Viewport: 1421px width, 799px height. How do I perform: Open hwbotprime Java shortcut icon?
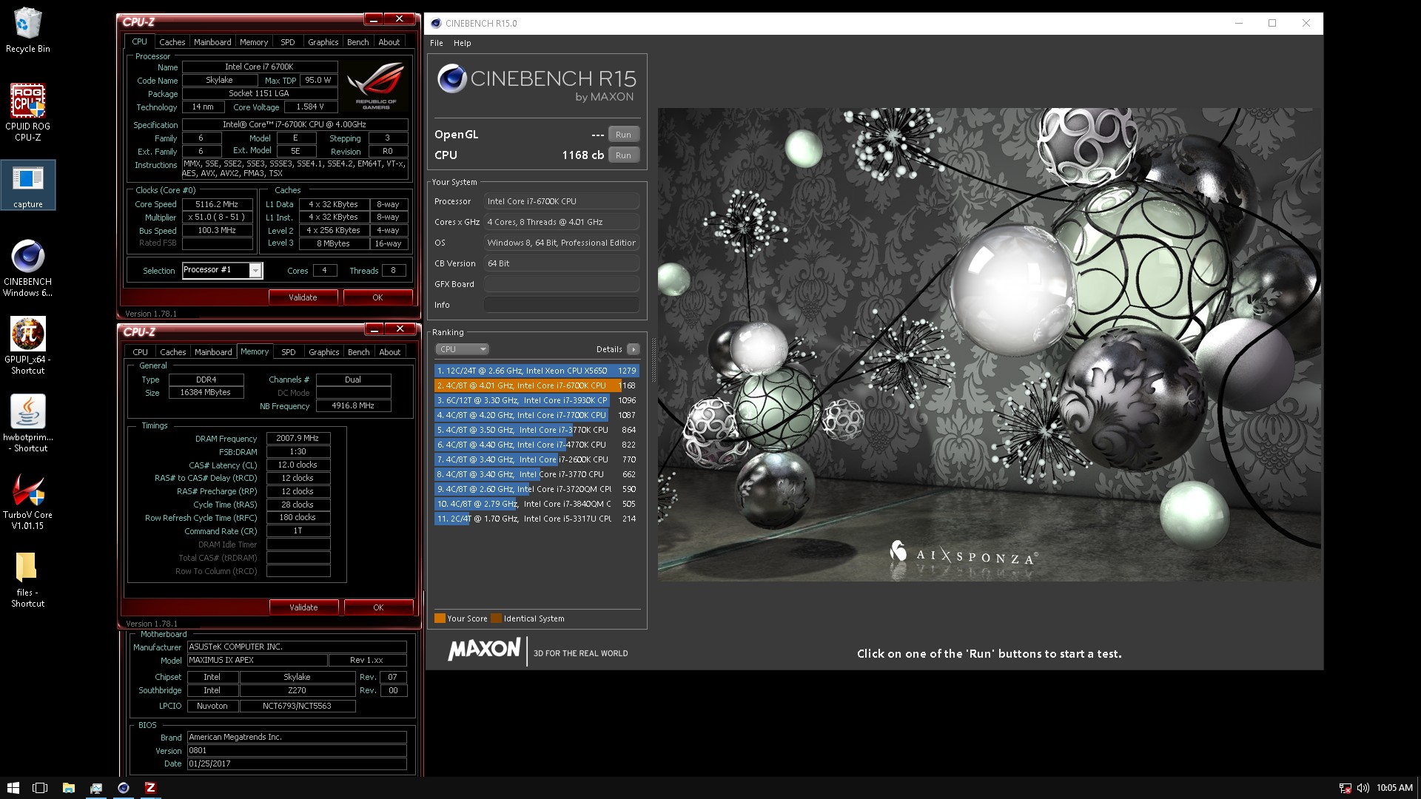tap(27, 423)
